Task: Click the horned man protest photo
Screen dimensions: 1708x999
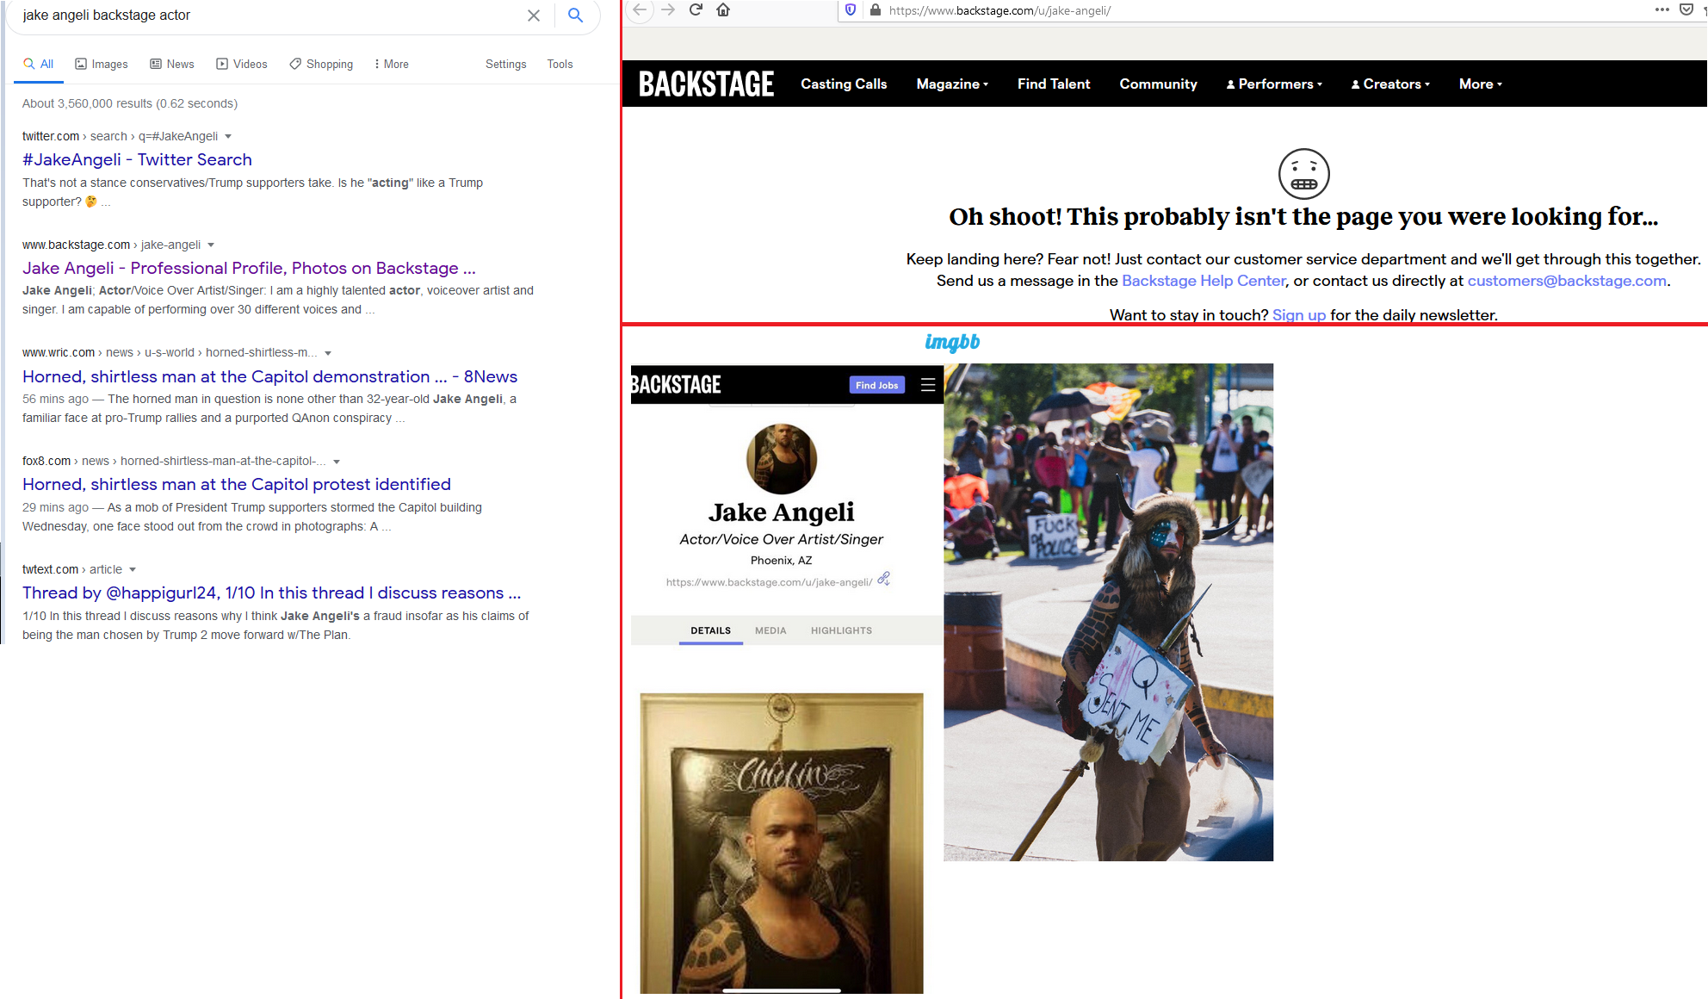Action: click(x=1108, y=612)
